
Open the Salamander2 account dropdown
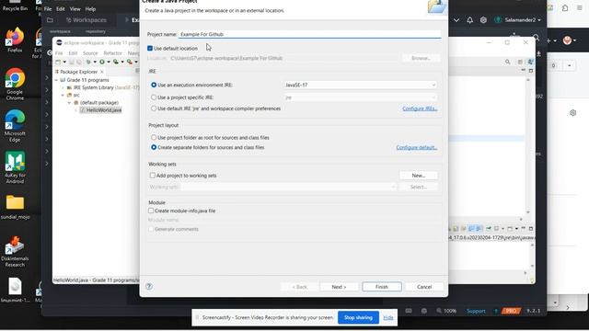pos(518,20)
